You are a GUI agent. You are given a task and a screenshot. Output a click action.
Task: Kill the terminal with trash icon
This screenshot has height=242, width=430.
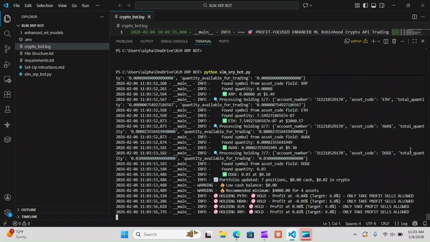pyautogui.click(x=394, y=41)
